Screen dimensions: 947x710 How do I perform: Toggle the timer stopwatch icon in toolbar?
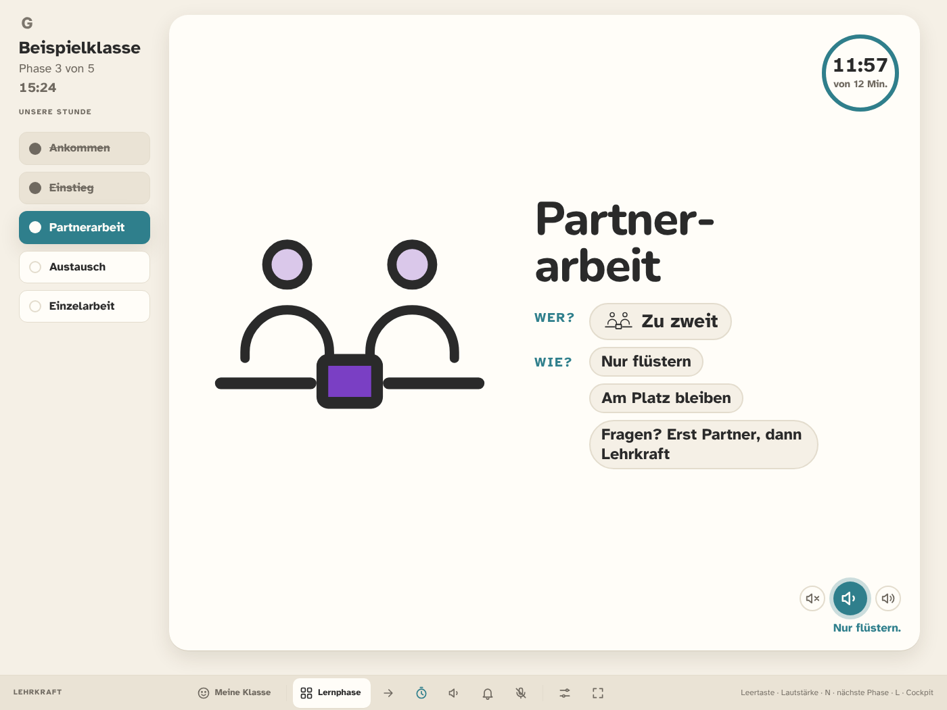pos(421,693)
